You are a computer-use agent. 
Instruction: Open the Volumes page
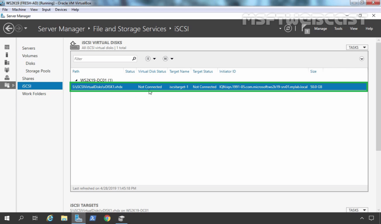click(30, 56)
